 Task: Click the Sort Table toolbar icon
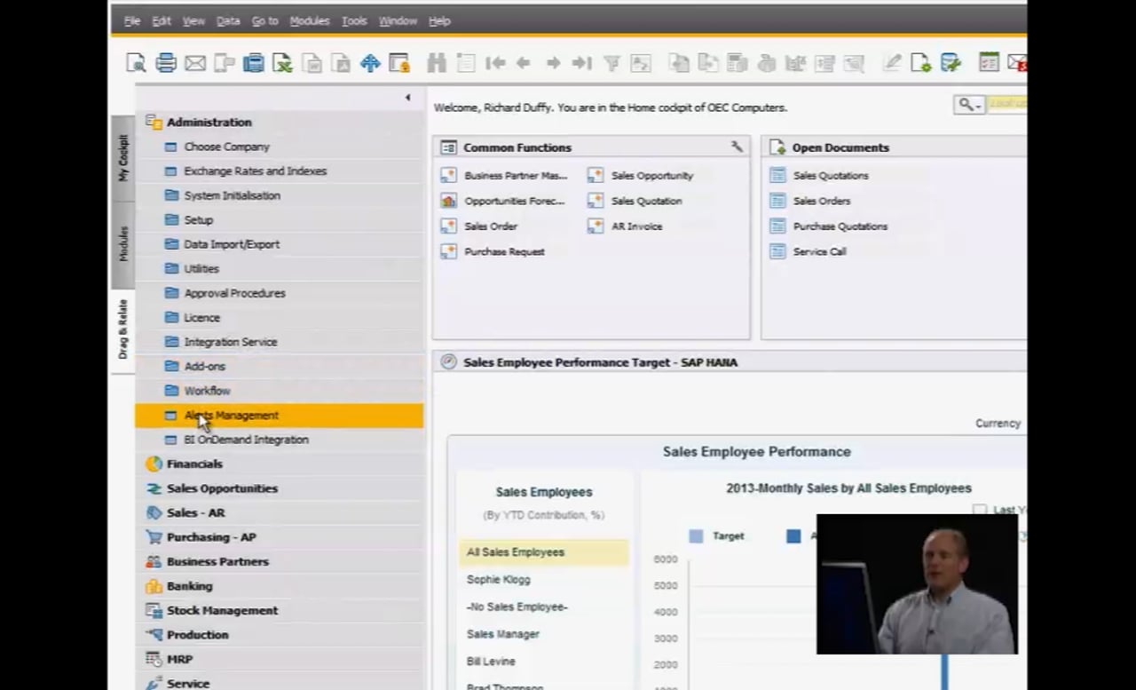(x=641, y=62)
